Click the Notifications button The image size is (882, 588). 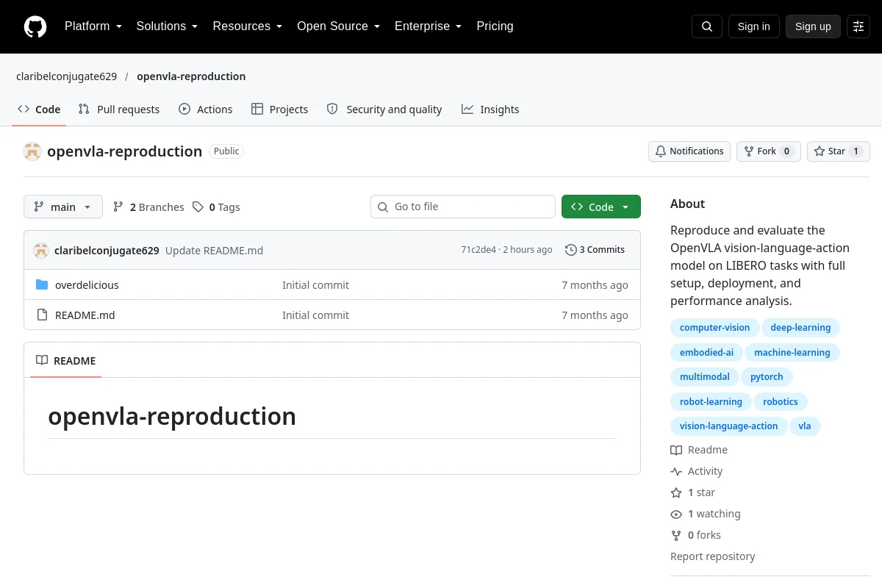click(x=689, y=151)
